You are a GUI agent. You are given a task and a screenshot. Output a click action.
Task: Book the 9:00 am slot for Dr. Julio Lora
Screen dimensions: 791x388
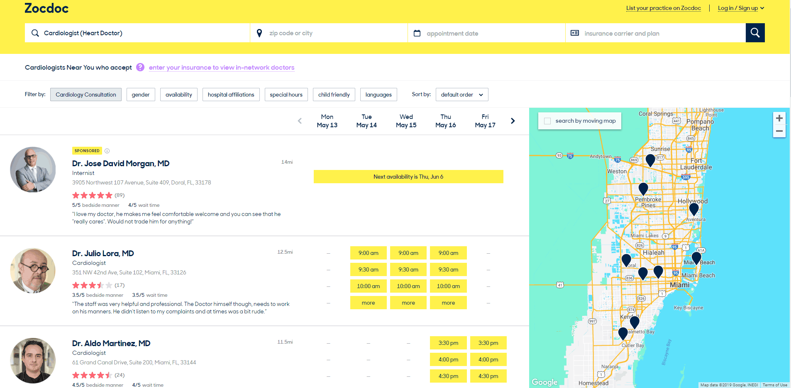click(368, 253)
